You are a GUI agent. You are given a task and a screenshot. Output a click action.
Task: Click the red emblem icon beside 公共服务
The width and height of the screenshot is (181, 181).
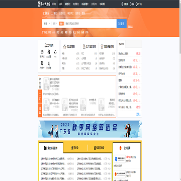(x=120, y=148)
